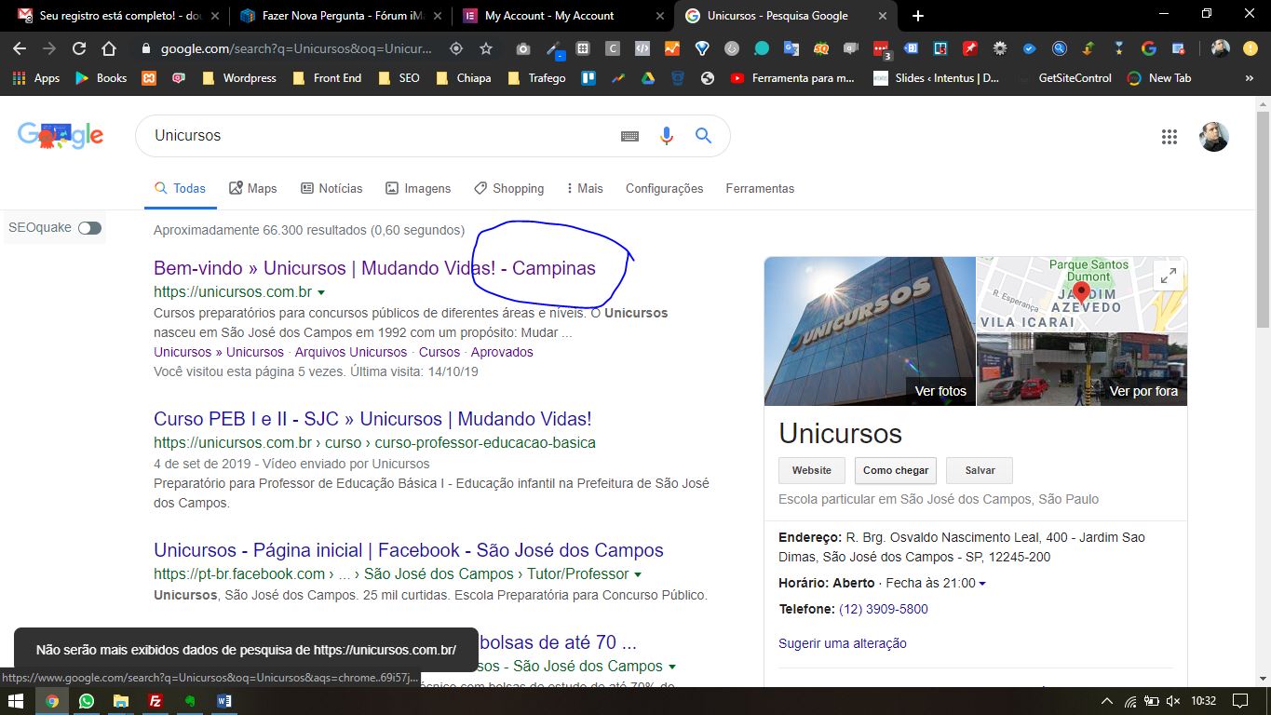Click Sugerir uma alteração link

point(843,643)
